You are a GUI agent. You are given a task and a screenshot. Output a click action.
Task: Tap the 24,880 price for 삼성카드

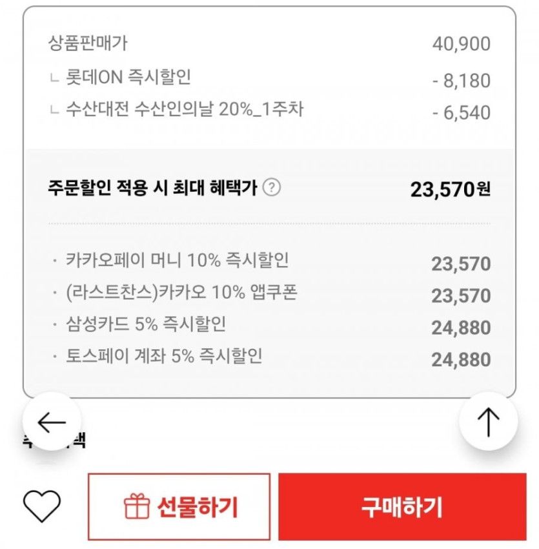[461, 328]
